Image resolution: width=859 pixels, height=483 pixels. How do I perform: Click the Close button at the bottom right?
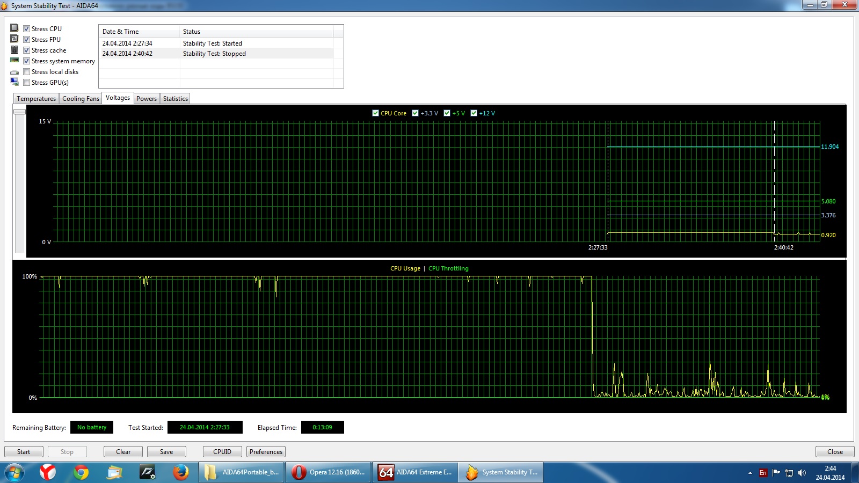[835, 452]
